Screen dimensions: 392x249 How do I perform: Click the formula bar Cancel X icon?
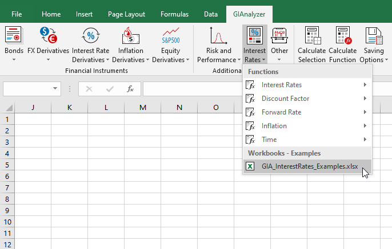coord(89,89)
